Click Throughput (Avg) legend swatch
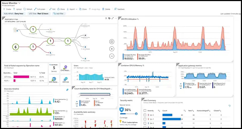 184,85
